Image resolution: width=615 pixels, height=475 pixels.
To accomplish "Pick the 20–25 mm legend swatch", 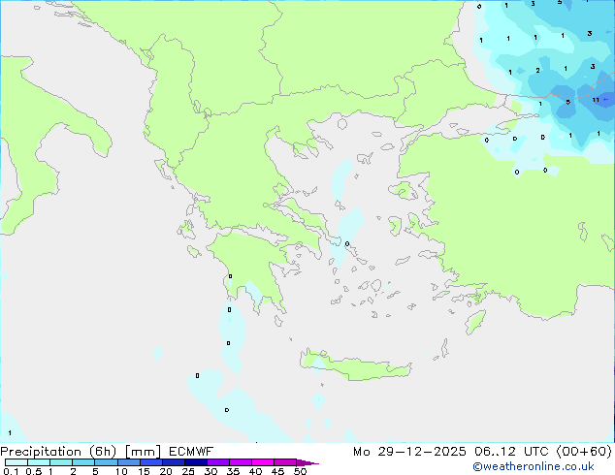I will coord(174,462).
